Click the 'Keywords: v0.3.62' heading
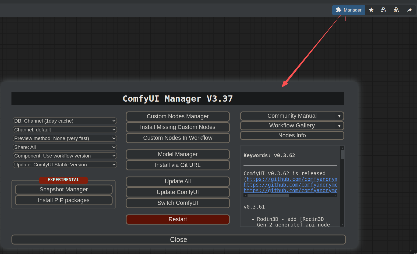Image resolution: width=417 pixels, height=254 pixels. pyautogui.click(x=269, y=156)
